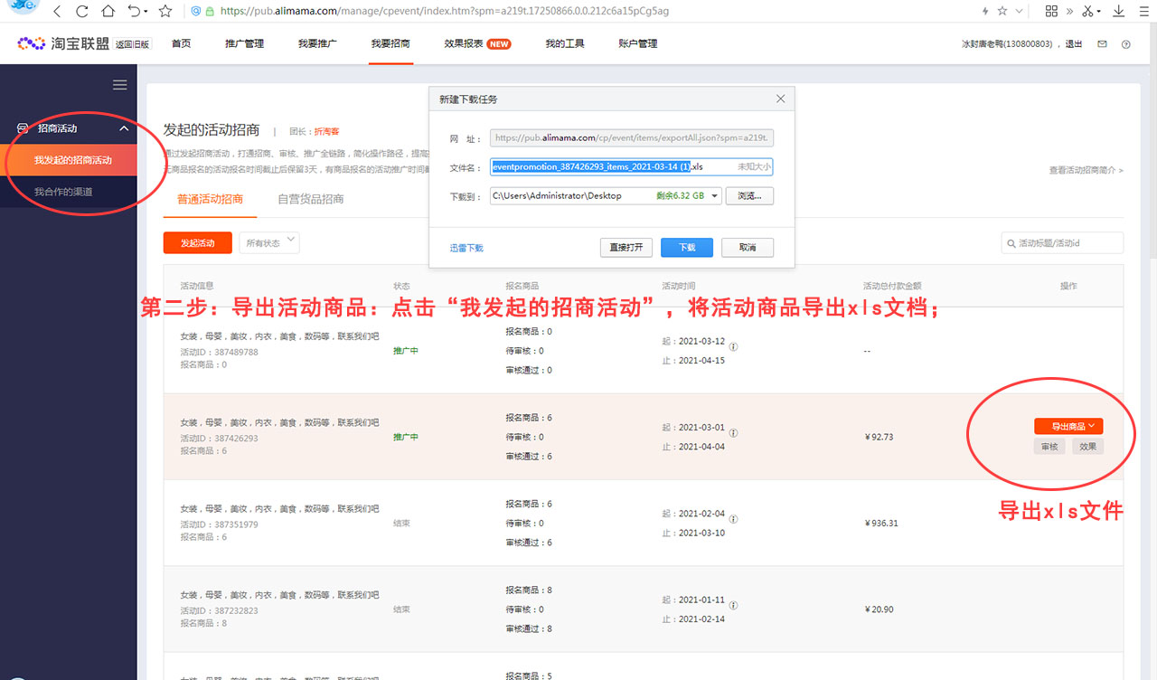The width and height of the screenshot is (1157, 680).
Task: Open the browser download manager icon
Action: tap(1118, 11)
